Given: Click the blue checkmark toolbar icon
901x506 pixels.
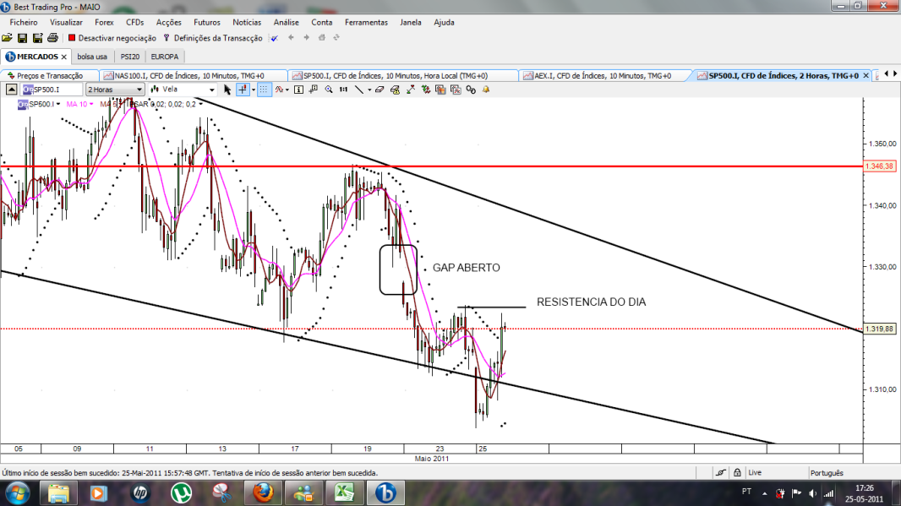Looking at the screenshot, I should click(x=275, y=38).
